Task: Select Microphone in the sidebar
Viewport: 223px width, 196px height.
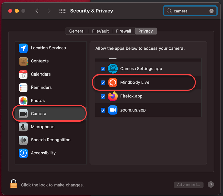Action: [42, 127]
